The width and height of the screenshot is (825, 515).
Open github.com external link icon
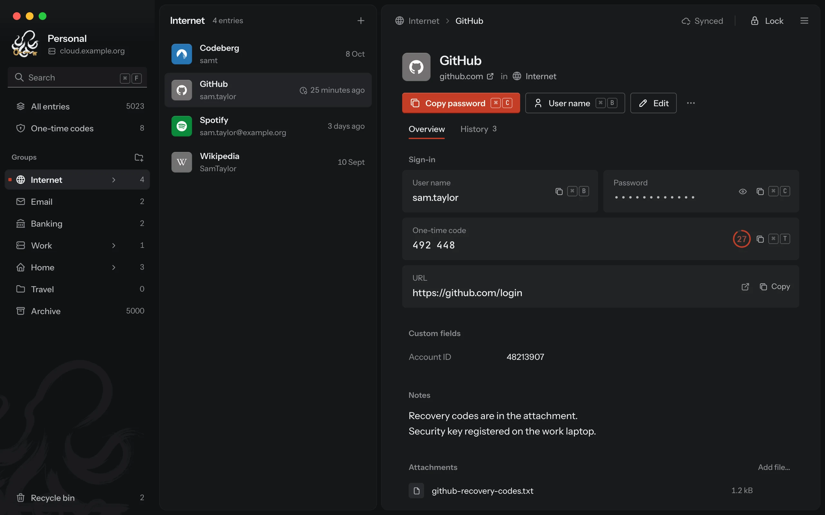click(x=490, y=76)
